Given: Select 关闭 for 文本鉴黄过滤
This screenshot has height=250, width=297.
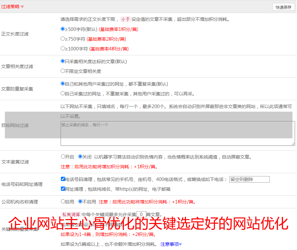Looking at the screenshot, I should pos(80,157).
